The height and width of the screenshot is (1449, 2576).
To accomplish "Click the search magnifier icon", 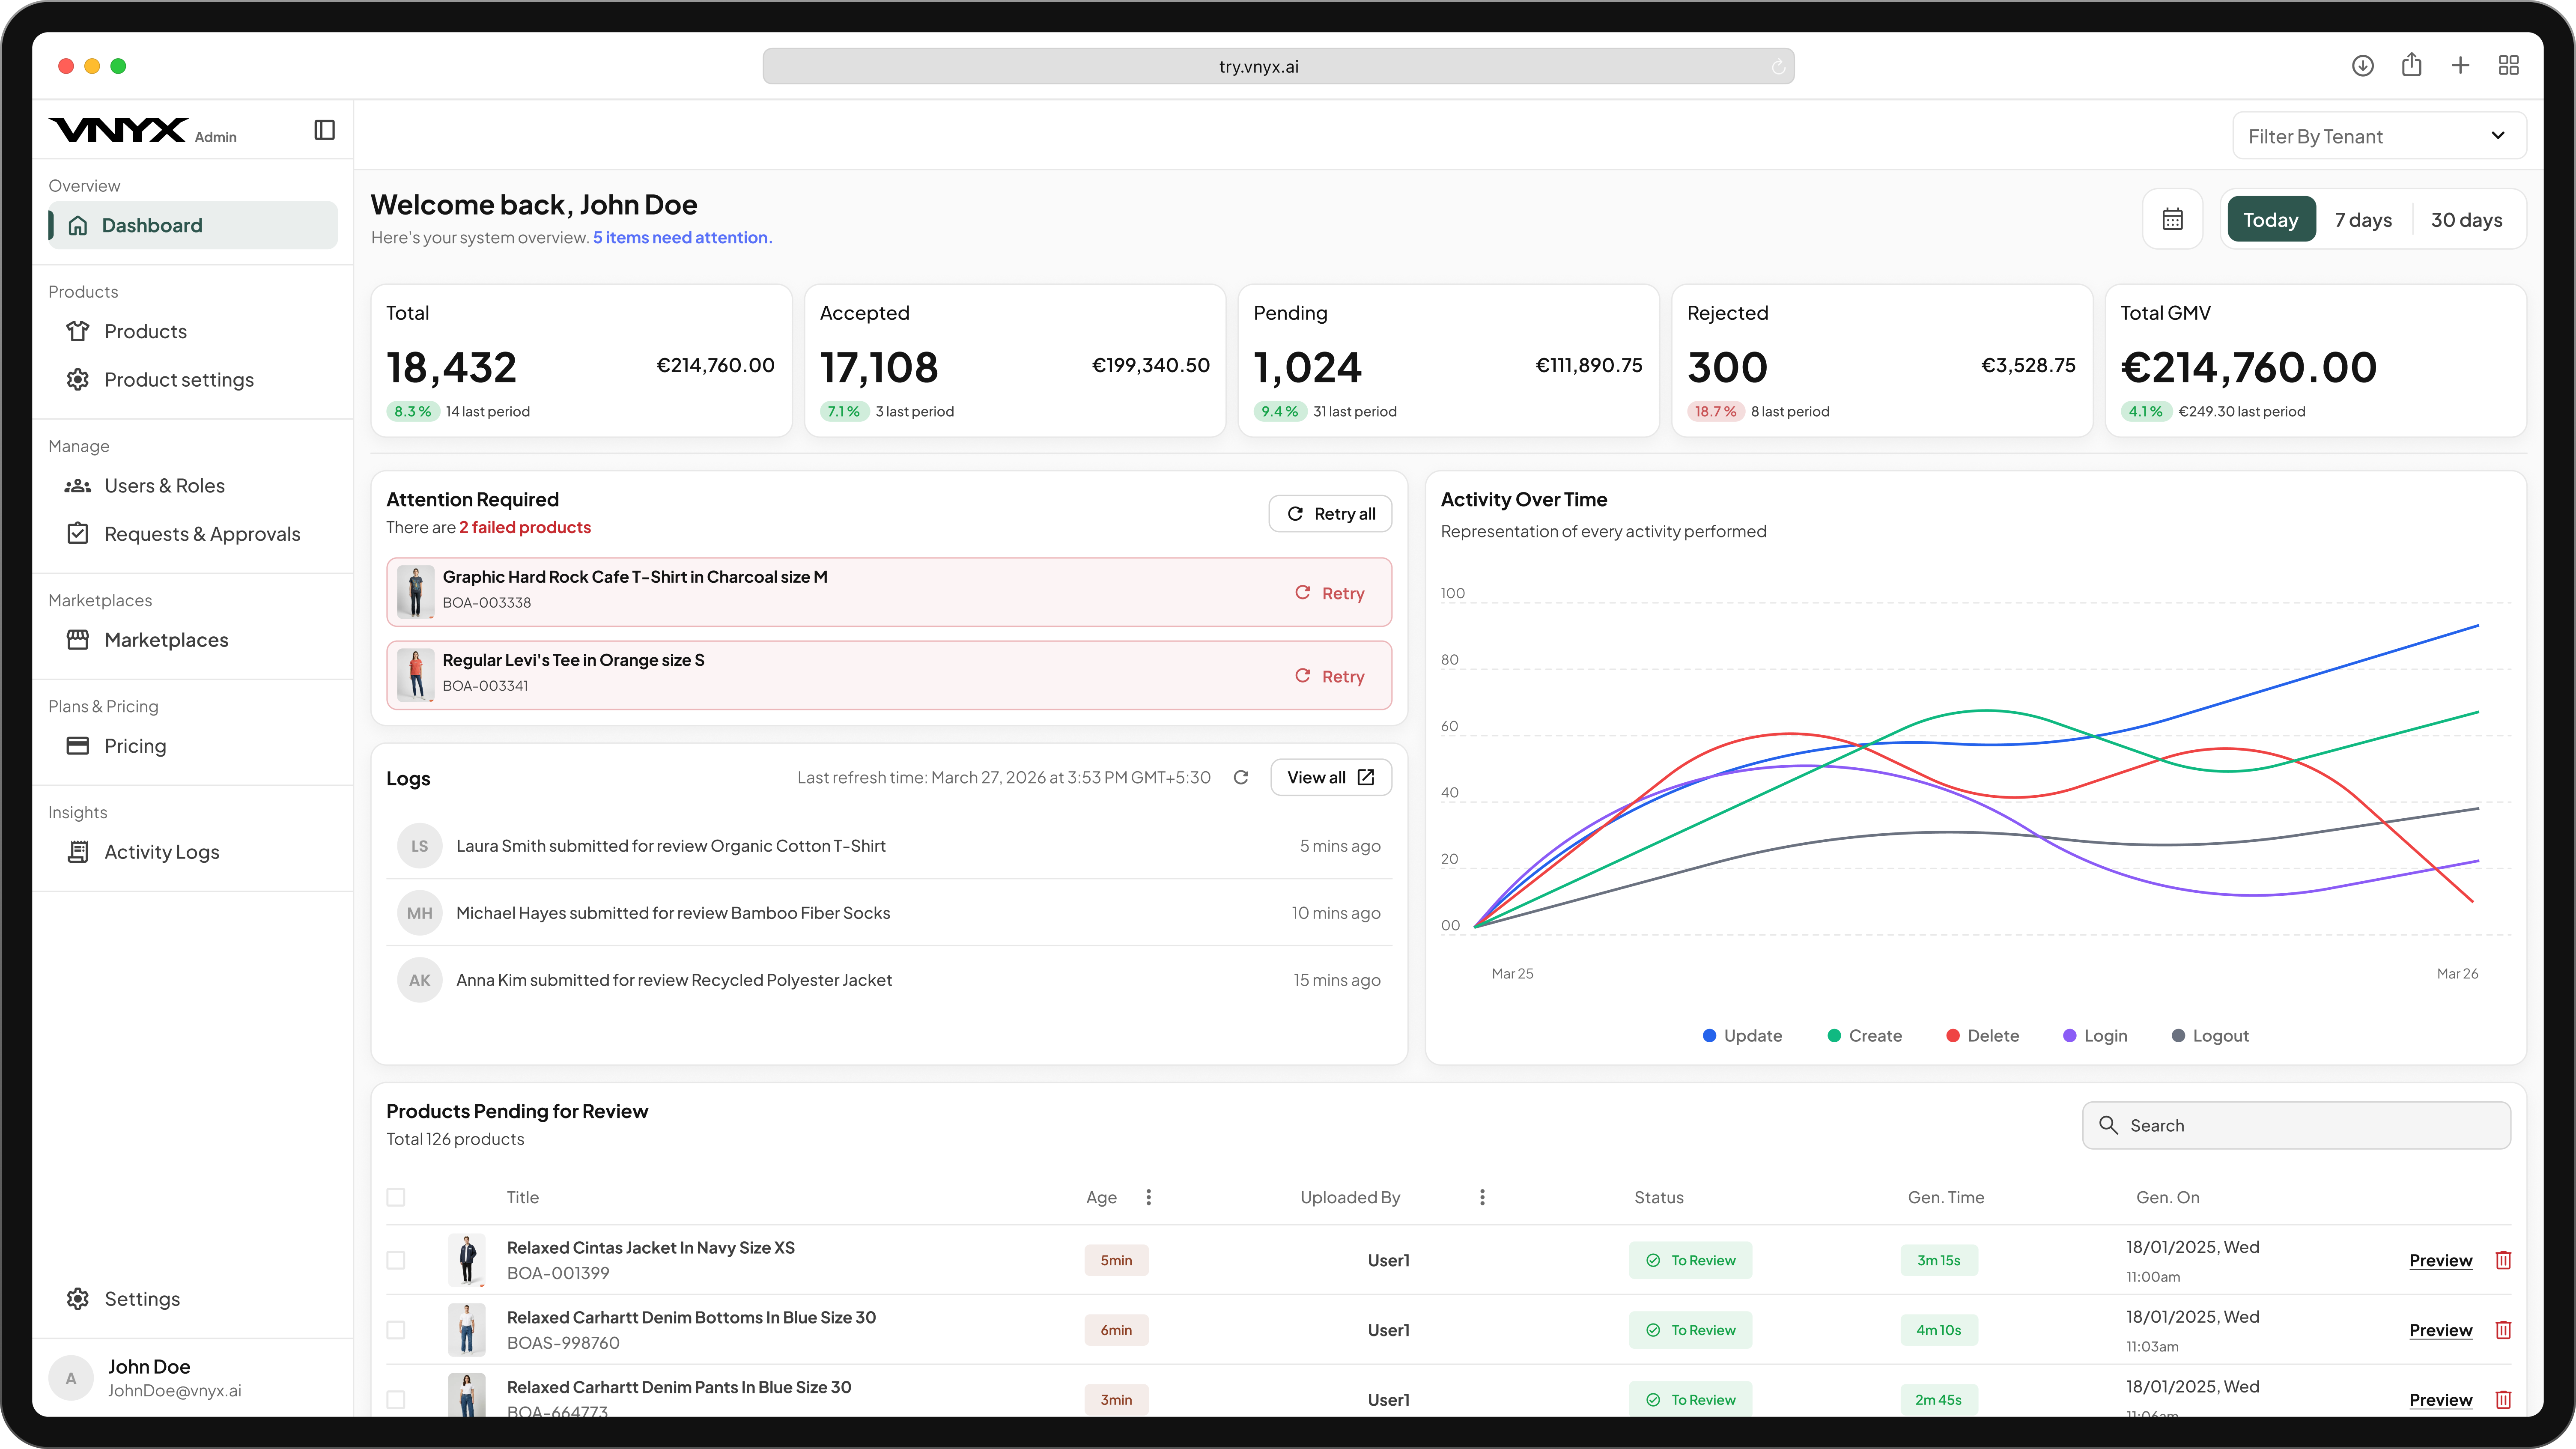I will point(2108,1125).
